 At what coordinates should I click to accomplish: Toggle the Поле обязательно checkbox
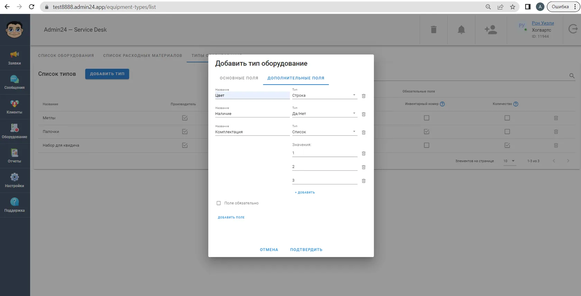click(219, 203)
